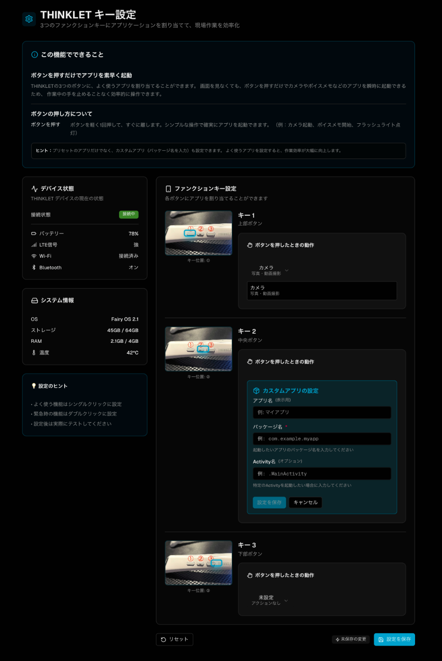Screen dimensions: 442x661
Task: Click the temperature value 42°C
Action: 132,353
